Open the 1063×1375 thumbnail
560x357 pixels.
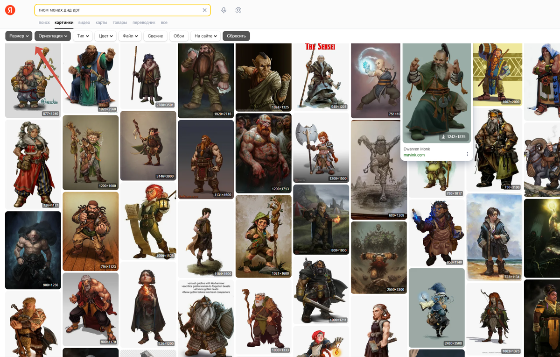point(494,319)
